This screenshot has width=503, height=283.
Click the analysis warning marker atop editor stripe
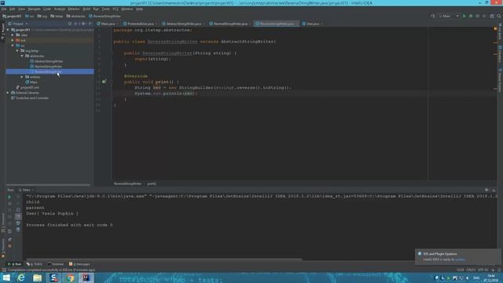[495, 29]
